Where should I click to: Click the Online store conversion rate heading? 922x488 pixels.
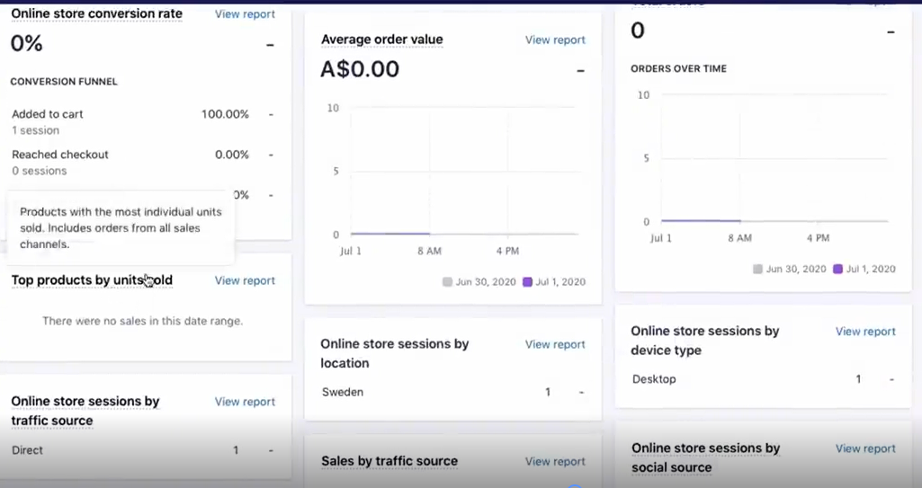coord(96,13)
